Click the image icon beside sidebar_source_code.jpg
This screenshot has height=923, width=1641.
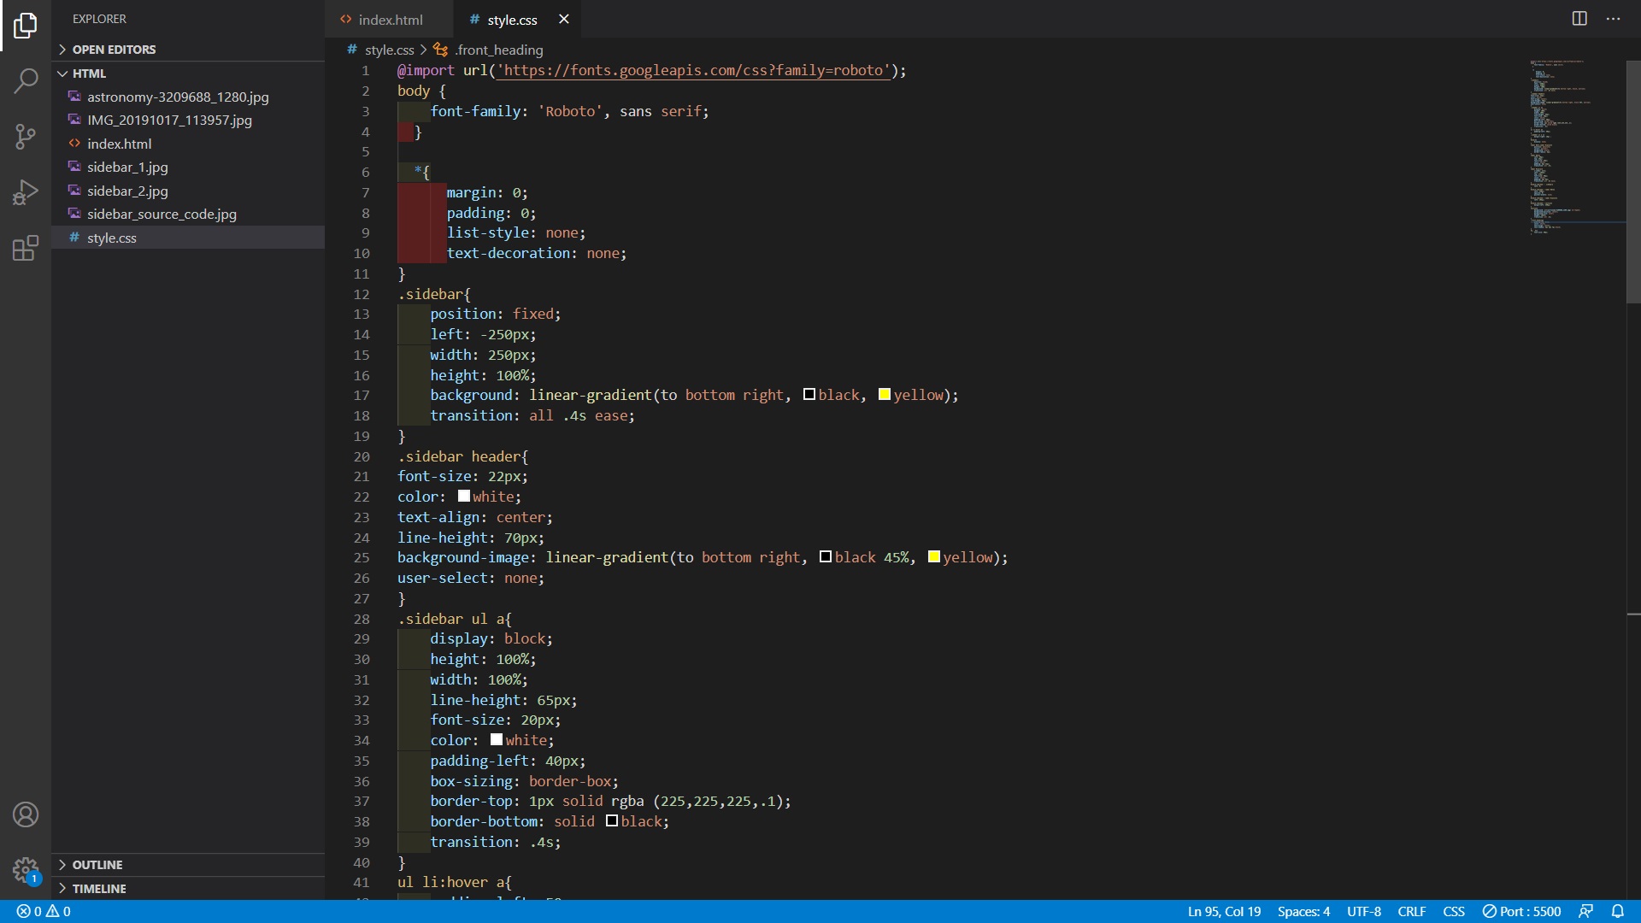(74, 214)
